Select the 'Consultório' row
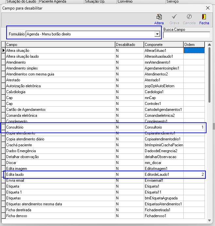The image size is (215, 226). [x=103, y=127]
